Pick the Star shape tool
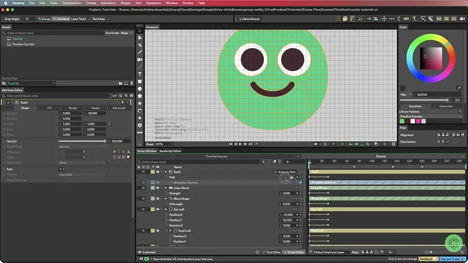The width and height of the screenshot is (468, 263). coord(139,103)
